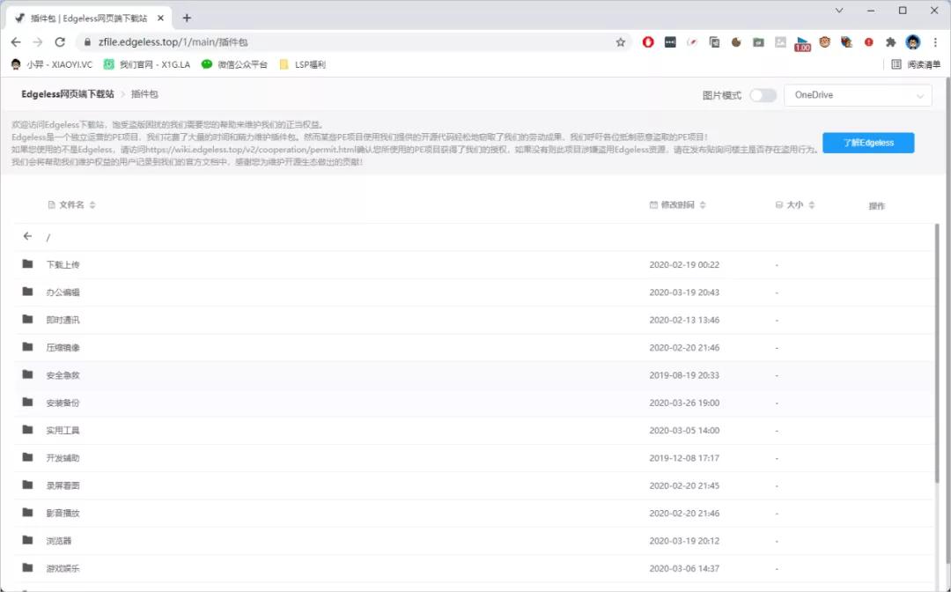The height and width of the screenshot is (592, 951).
Task: Open the 下载上传 folder
Action: click(63, 264)
